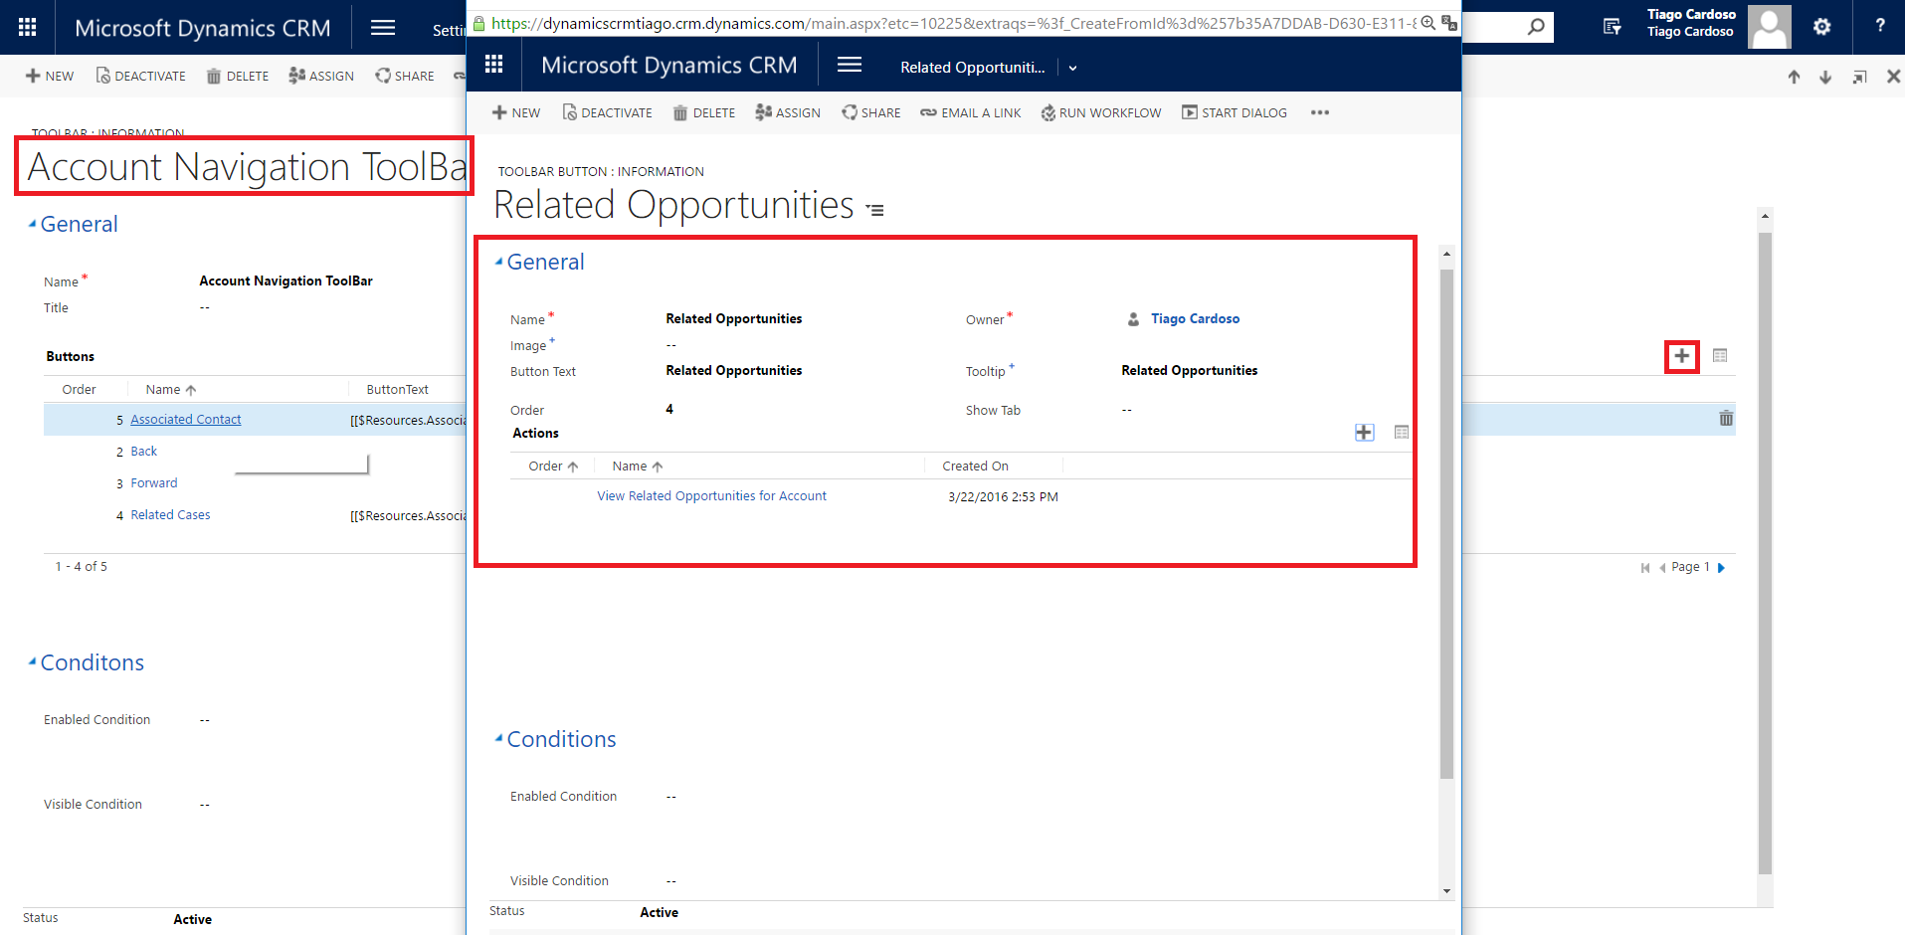Click the help question mark icon
Viewport: 1905px width, 935px height.
(1879, 27)
